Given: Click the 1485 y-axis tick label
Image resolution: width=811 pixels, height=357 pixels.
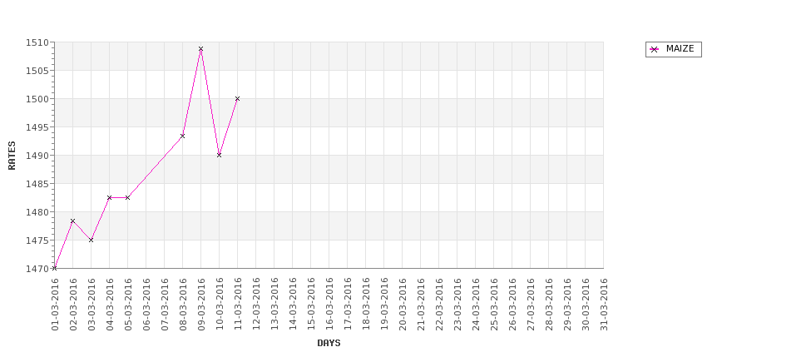Looking at the screenshot, I should point(37,184).
